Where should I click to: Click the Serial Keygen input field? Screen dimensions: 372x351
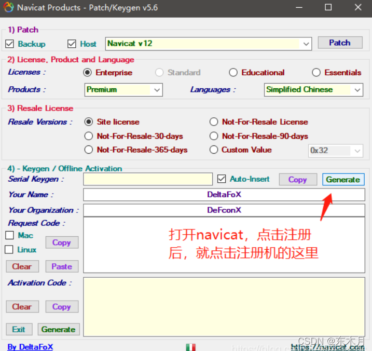pos(148,179)
